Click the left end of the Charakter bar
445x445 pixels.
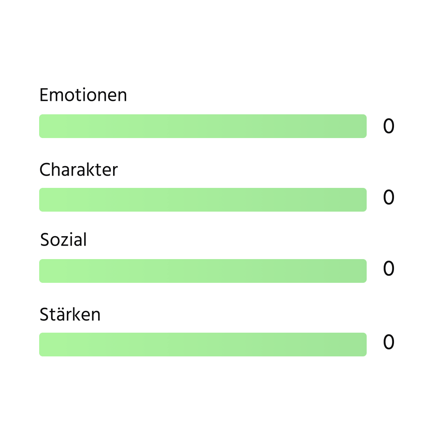click(43, 200)
